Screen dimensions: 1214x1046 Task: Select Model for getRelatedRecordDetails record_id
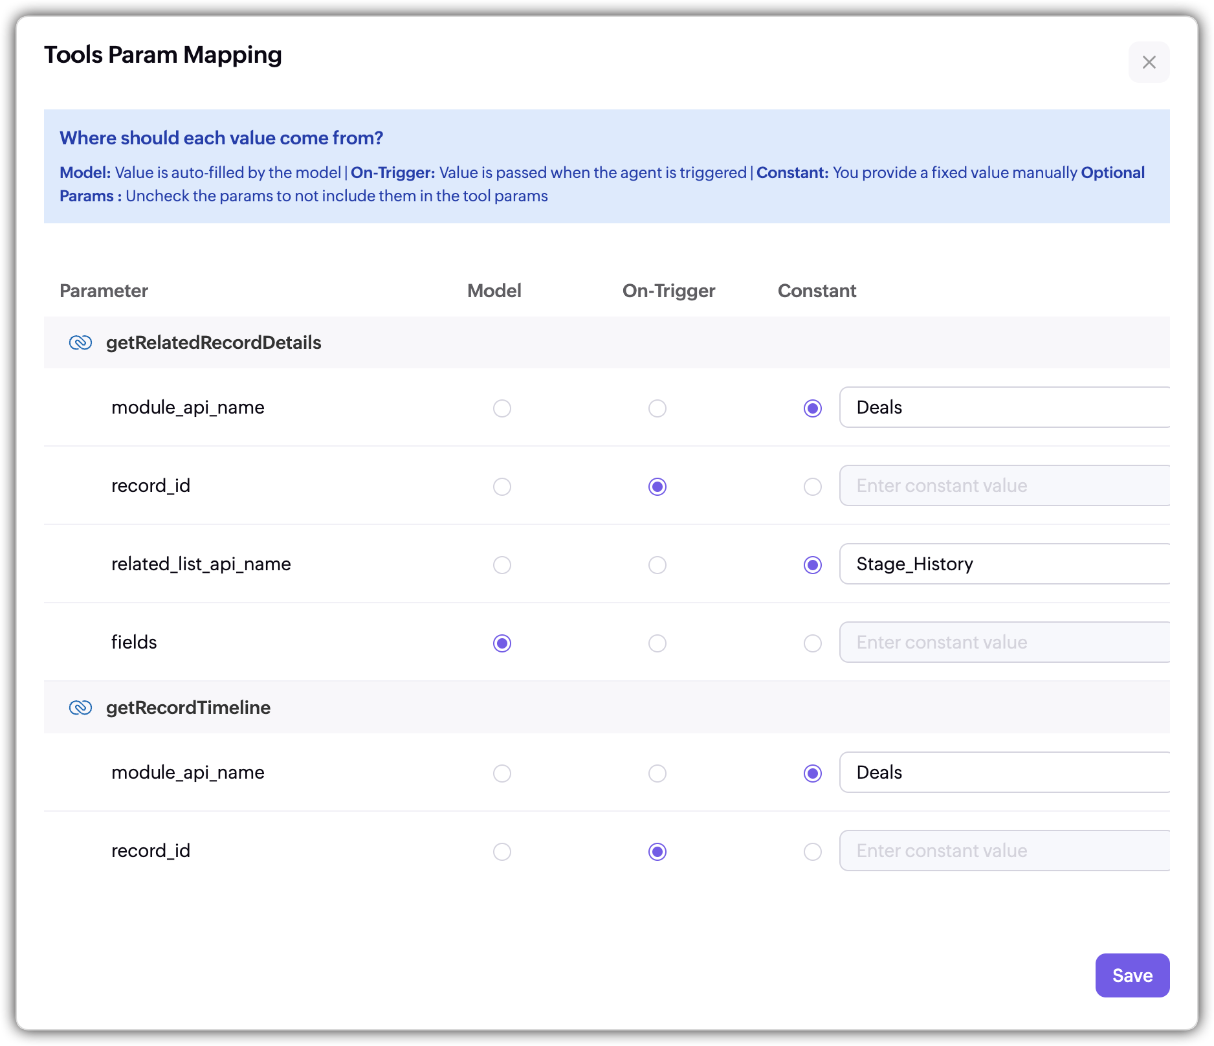click(x=502, y=487)
